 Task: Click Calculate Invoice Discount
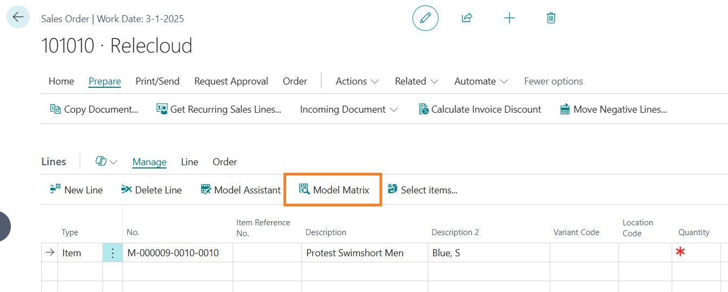tap(480, 109)
